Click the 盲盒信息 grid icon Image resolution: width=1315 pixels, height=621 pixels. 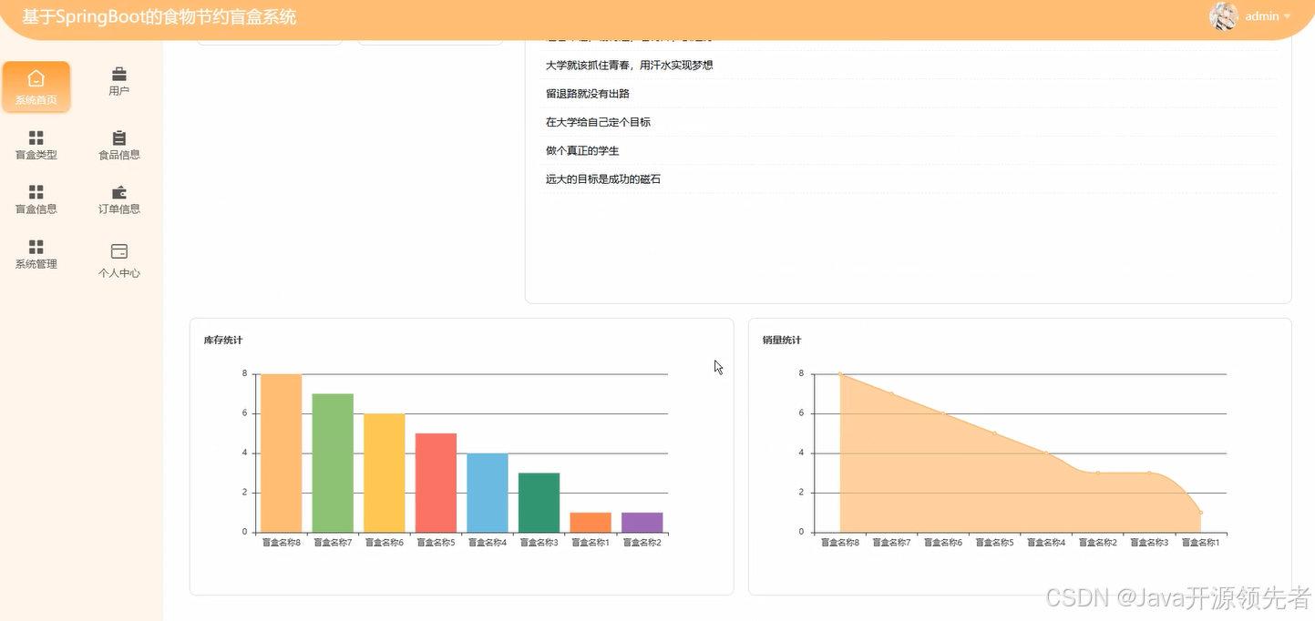pos(36,192)
